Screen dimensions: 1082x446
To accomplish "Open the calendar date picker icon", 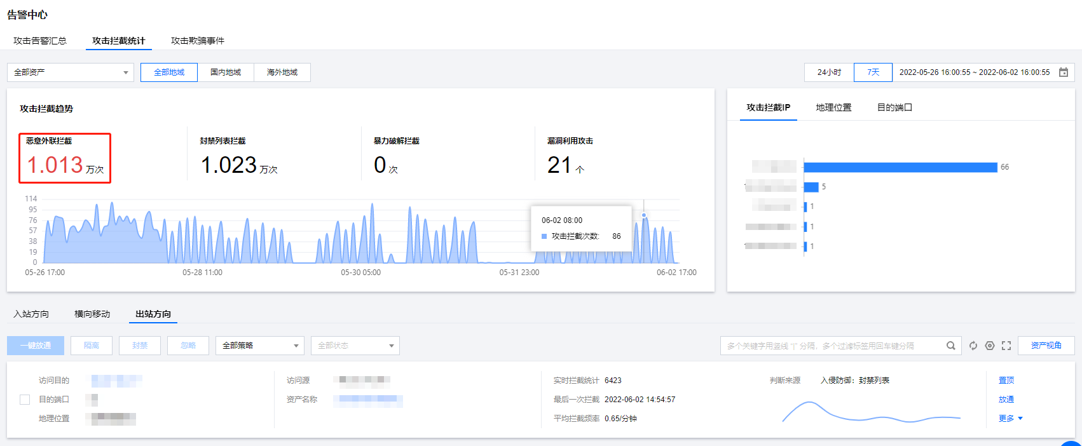I will click(1064, 72).
